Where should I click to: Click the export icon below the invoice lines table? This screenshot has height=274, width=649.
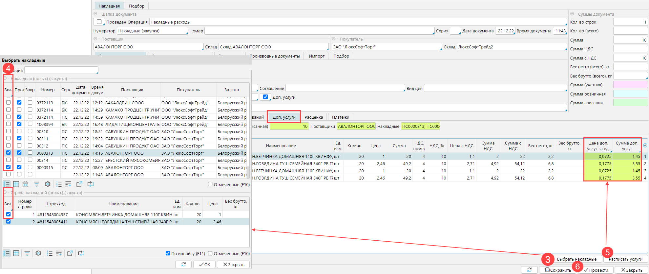pyautogui.click(x=70, y=253)
